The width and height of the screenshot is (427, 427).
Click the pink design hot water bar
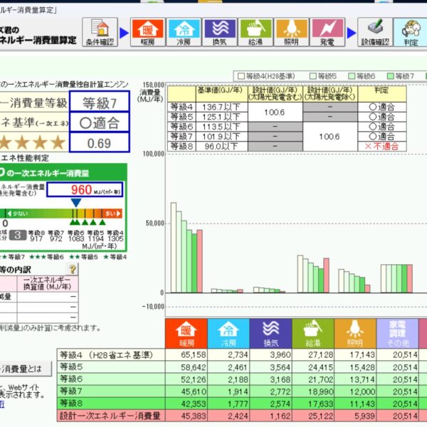(326, 275)
